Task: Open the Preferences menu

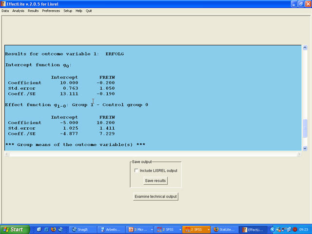Action: 51,10
